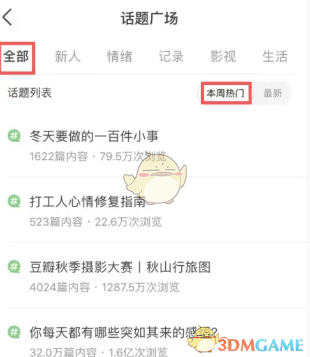Switch to the 生活 tab
The image size is (310, 357).
point(275,57)
